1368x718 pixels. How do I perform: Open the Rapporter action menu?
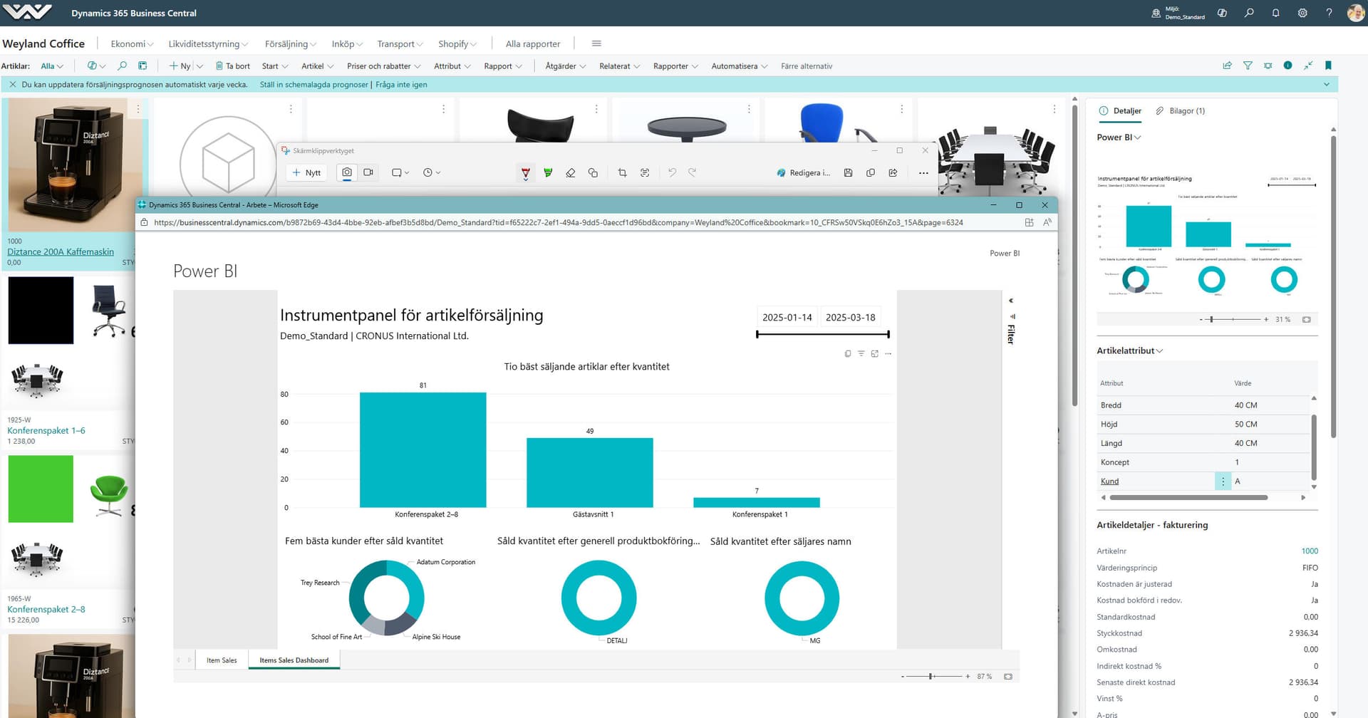[x=675, y=66]
